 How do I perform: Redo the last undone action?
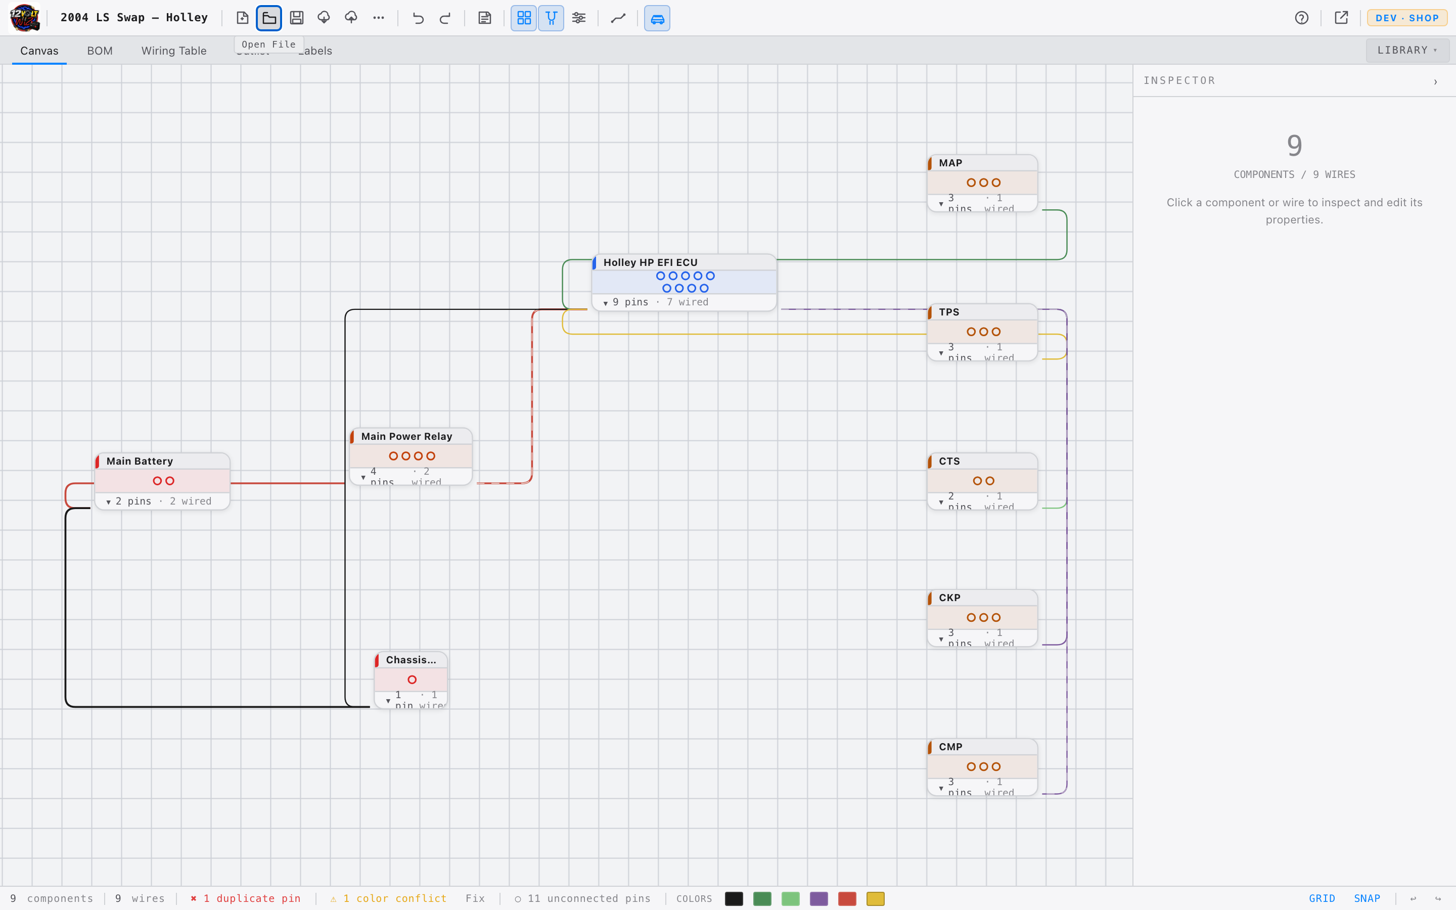click(x=445, y=18)
